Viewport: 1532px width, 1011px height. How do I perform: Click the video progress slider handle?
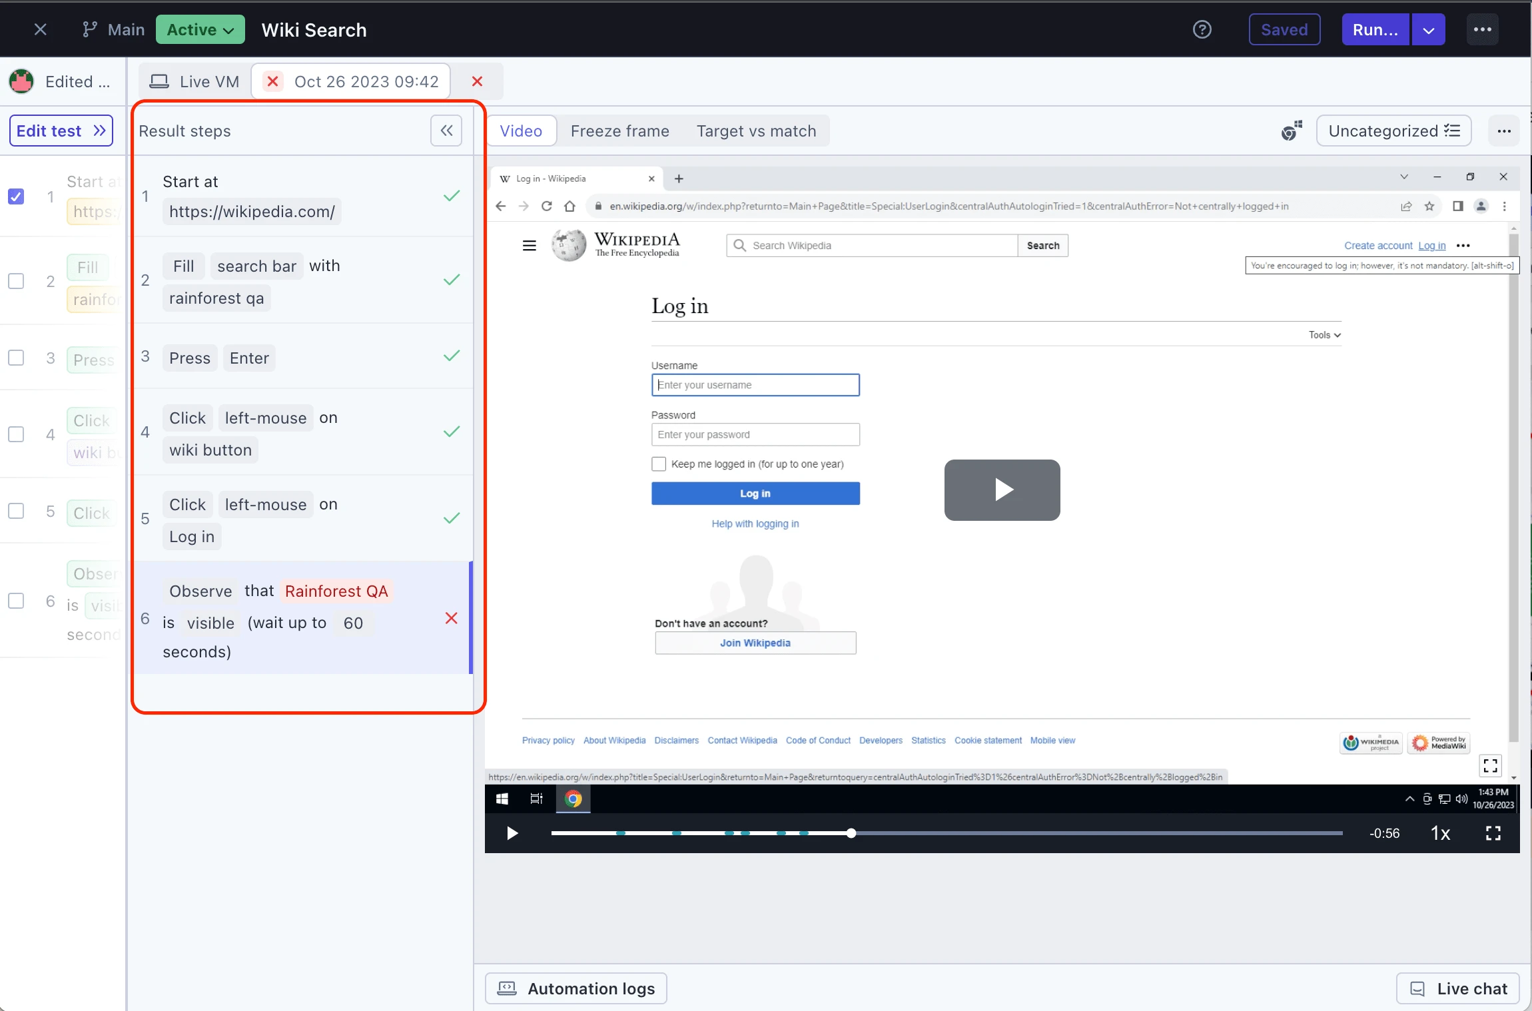(851, 833)
